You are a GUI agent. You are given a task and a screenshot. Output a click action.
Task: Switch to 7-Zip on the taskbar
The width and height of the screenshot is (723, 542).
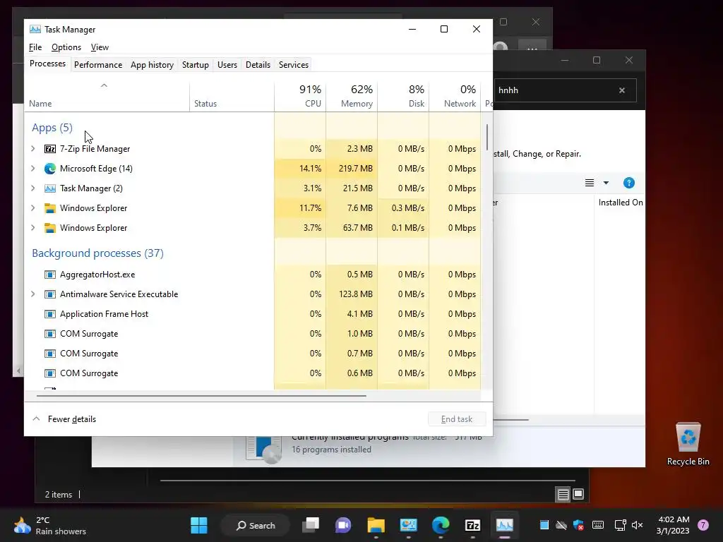tap(472, 525)
